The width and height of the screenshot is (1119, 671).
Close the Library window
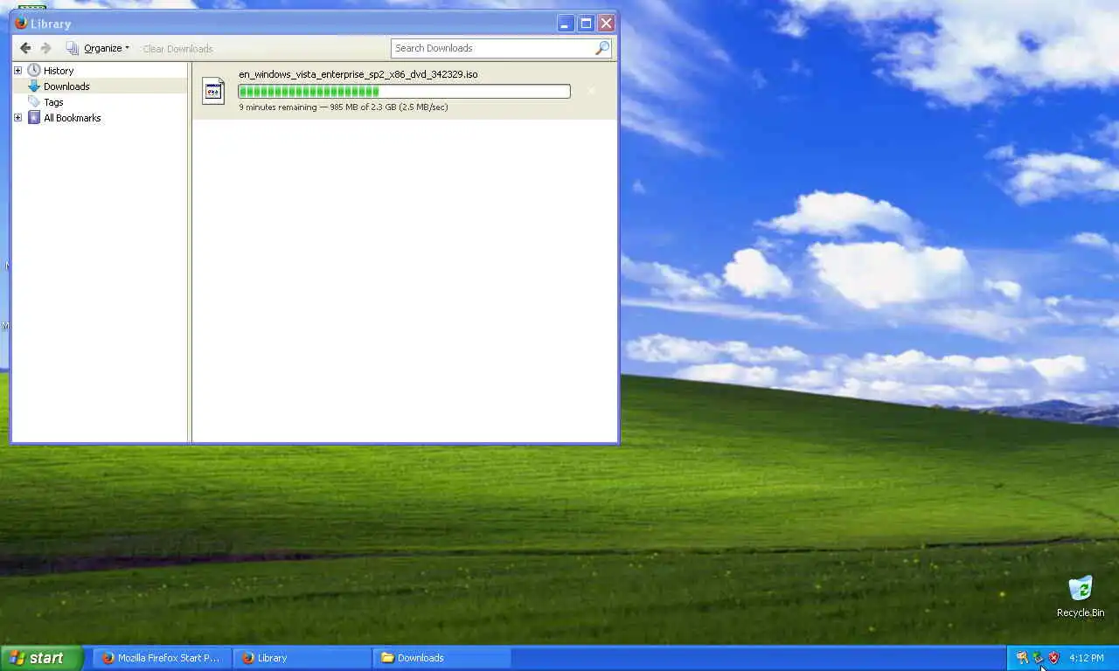point(606,23)
